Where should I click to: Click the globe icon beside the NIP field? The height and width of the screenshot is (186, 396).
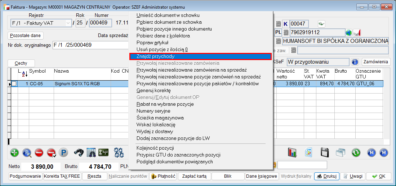coord(348,33)
